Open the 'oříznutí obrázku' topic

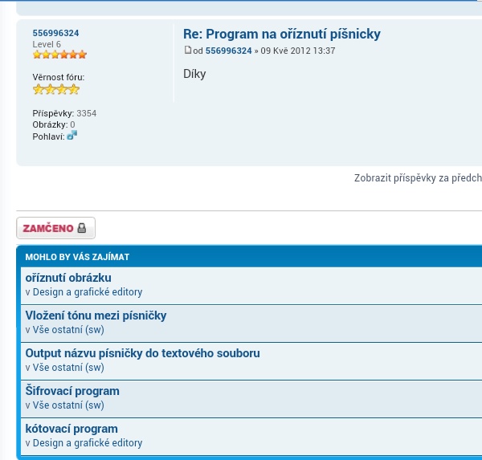[x=68, y=278]
